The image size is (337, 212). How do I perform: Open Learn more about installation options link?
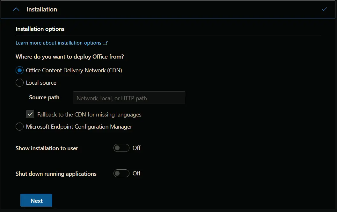(x=58, y=43)
